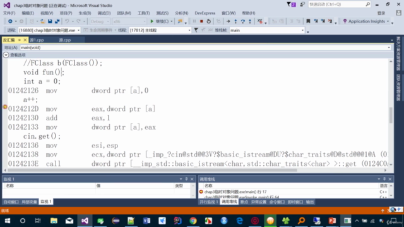
Task: Switch to the 源.cpp tab
Action: [x=64, y=40]
